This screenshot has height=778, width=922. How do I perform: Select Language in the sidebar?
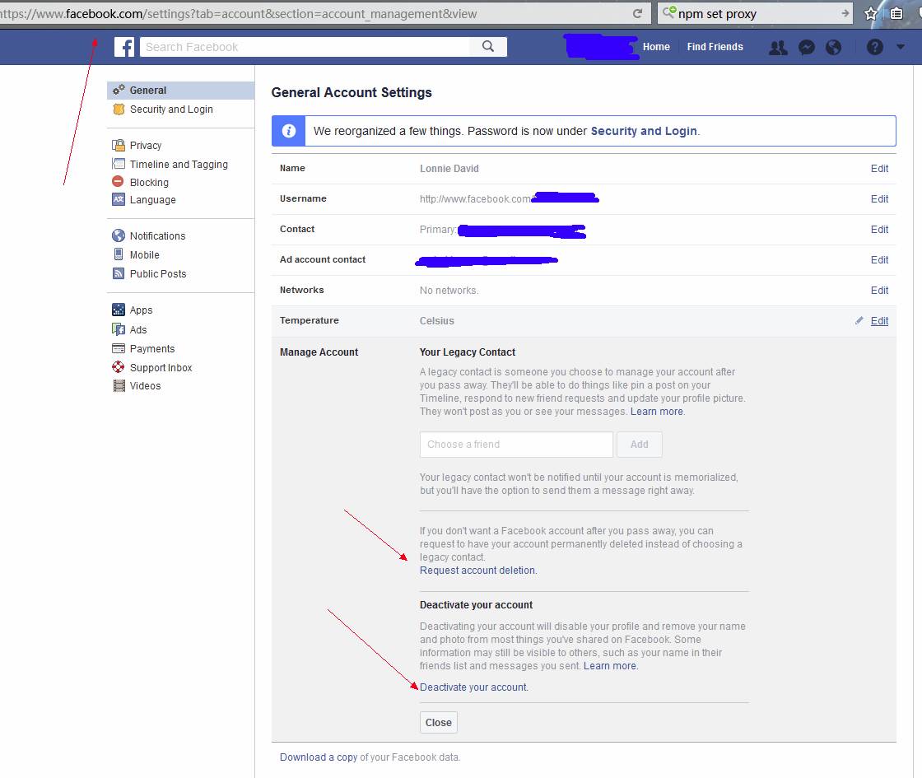(153, 199)
